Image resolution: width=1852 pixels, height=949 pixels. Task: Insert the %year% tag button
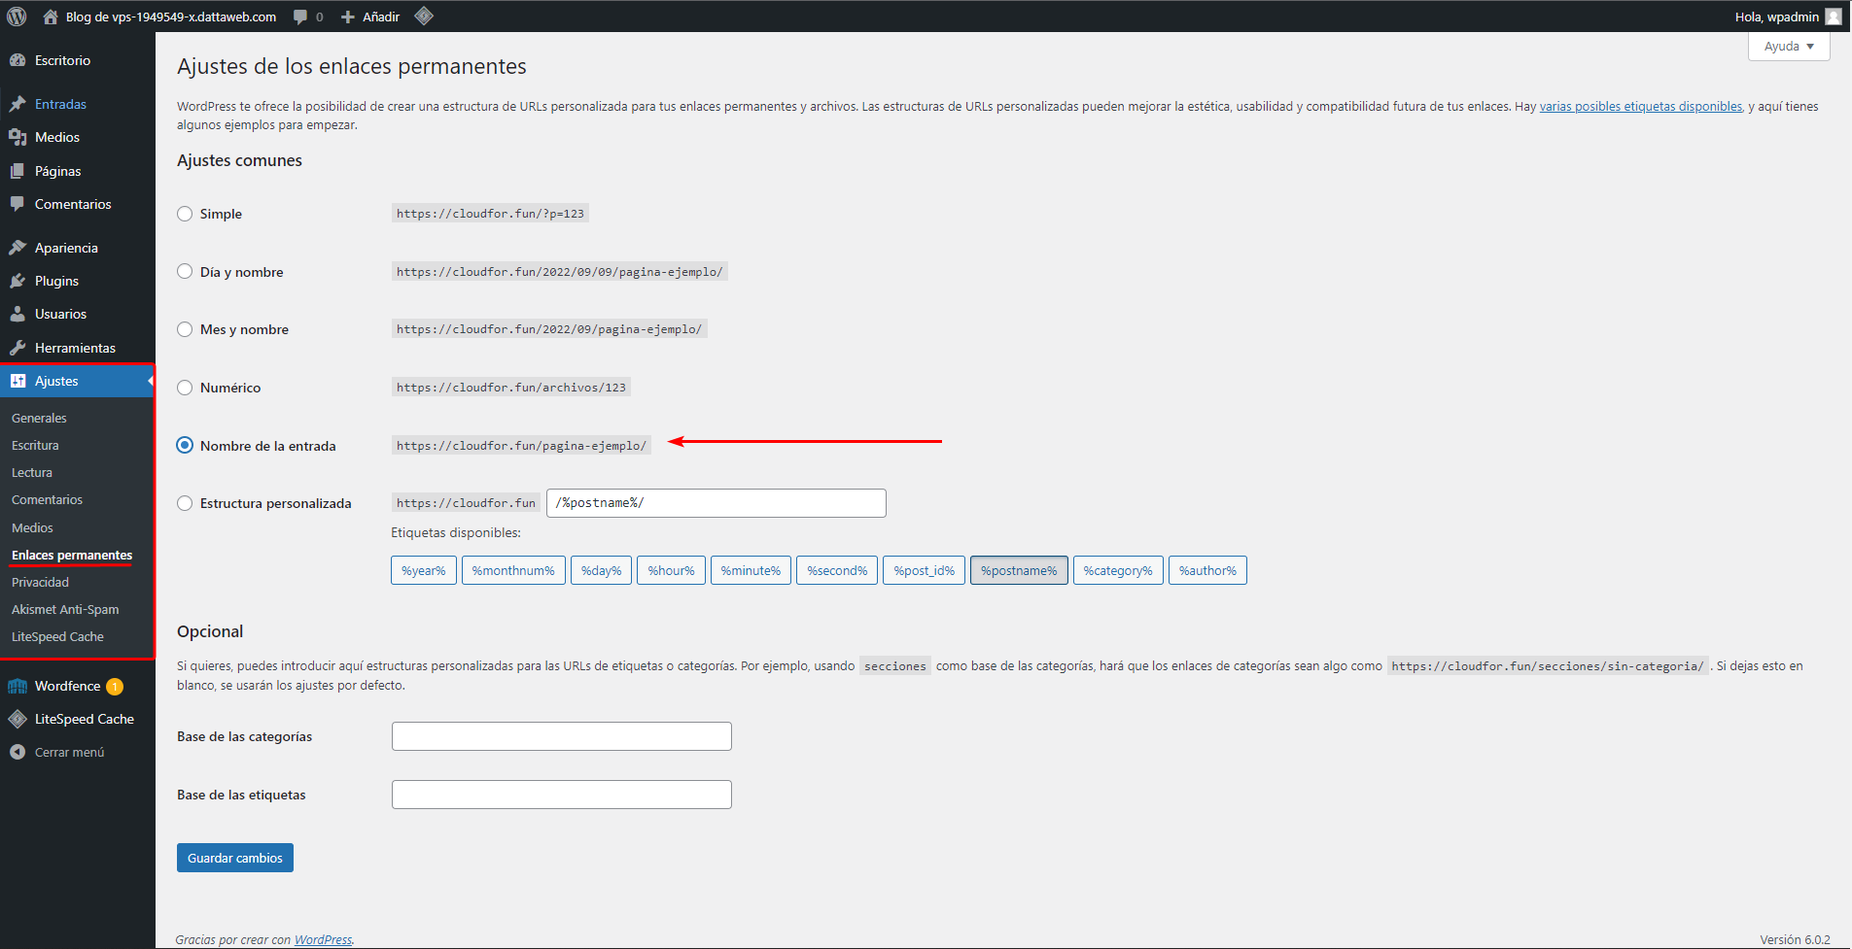424,570
